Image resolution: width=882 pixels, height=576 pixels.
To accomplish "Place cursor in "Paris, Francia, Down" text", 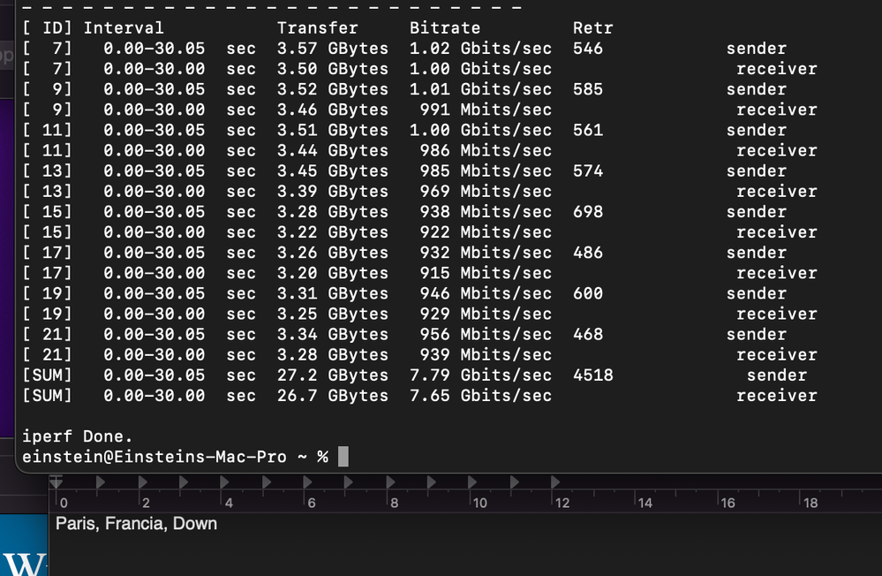I will (x=136, y=524).
